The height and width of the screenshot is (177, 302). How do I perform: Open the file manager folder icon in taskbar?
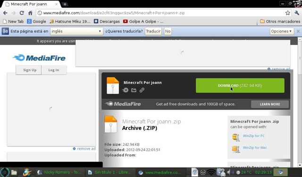tap(14, 172)
